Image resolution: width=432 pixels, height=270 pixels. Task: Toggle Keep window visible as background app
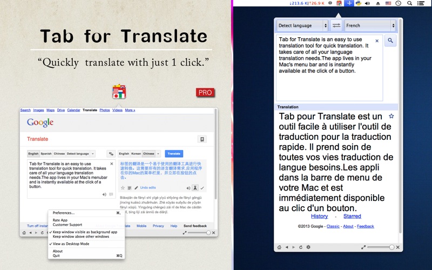pyautogui.click(x=85, y=232)
